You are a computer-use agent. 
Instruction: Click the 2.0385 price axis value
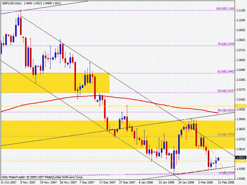(241, 80)
